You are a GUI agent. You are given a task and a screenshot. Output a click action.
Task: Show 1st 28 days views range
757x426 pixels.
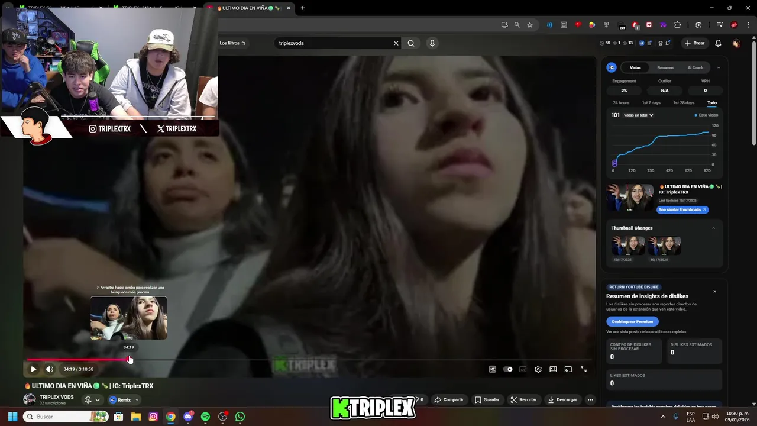[x=684, y=103]
